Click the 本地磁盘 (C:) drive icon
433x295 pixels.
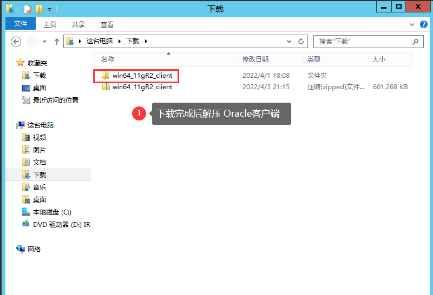tap(25, 212)
